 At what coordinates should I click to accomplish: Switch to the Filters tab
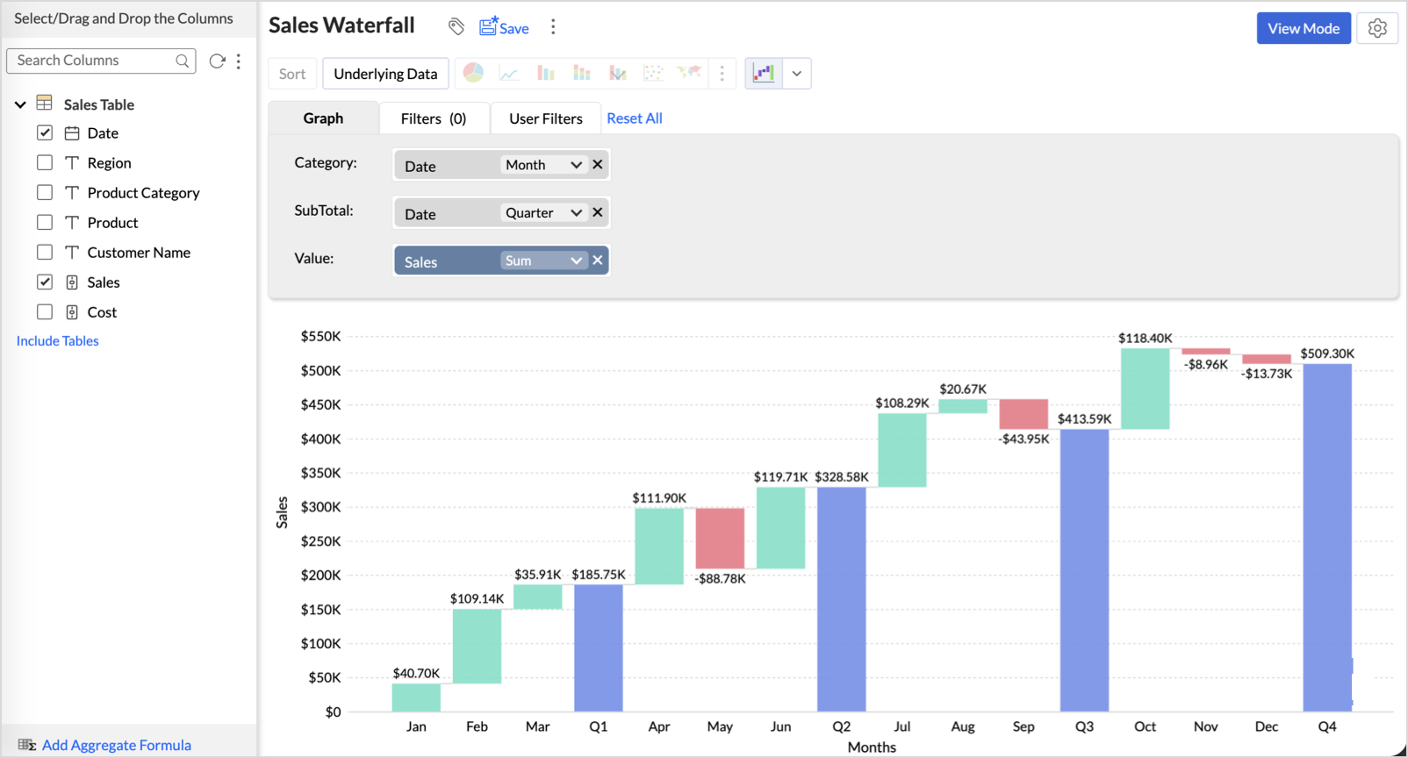click(x=434, y=118)
